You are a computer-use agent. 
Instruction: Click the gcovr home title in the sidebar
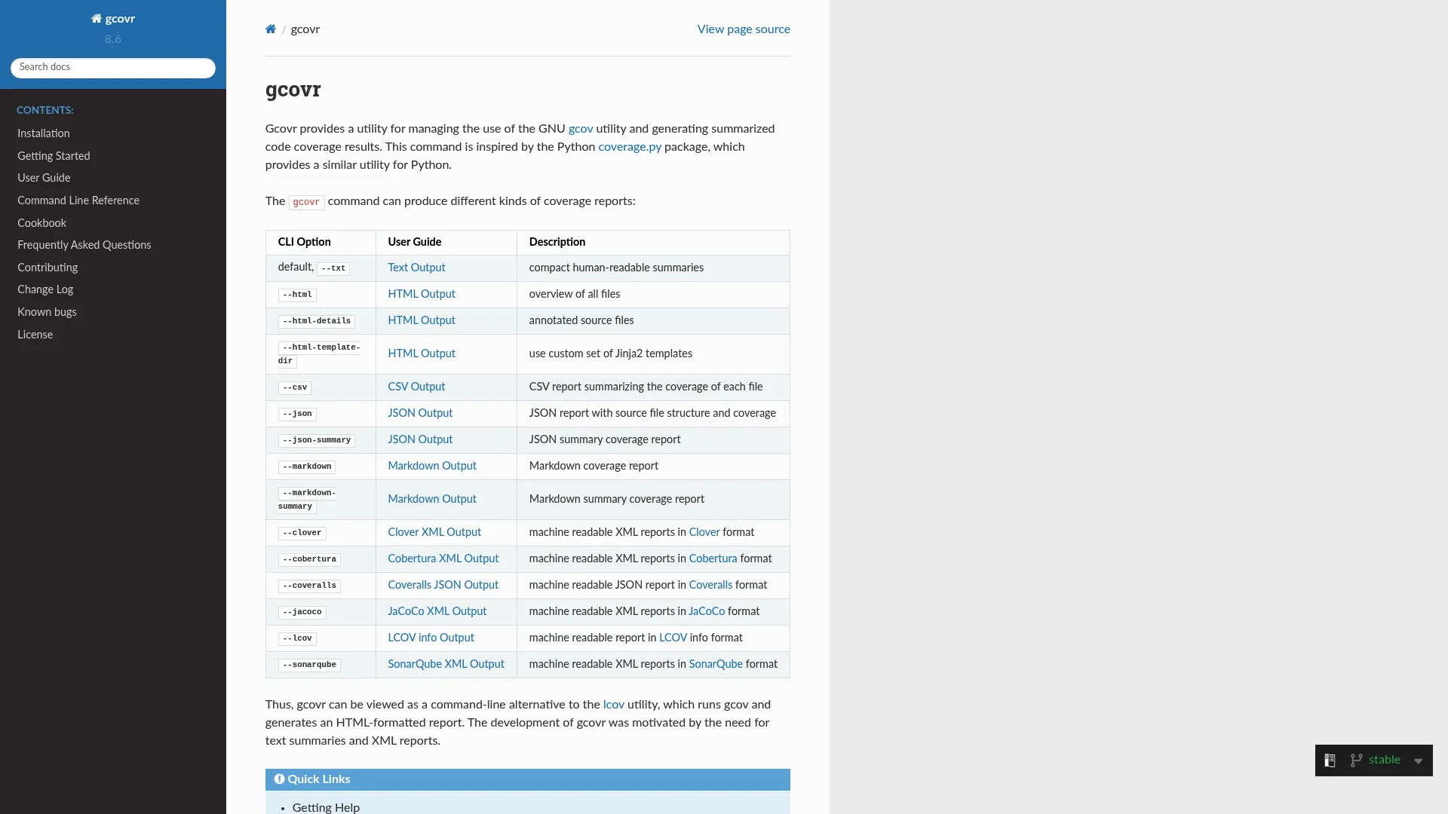click(x=113, y=19)
